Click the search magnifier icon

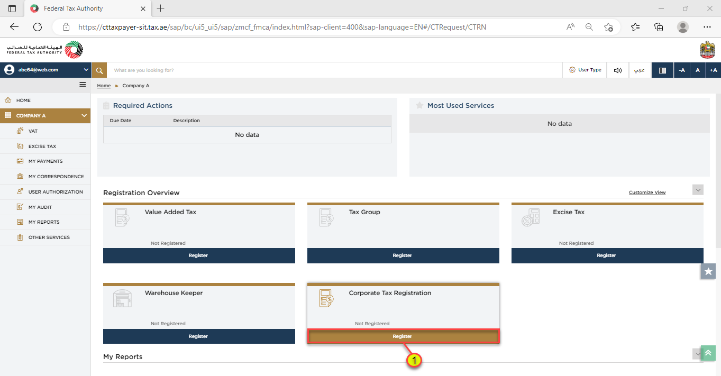(99, 70)
